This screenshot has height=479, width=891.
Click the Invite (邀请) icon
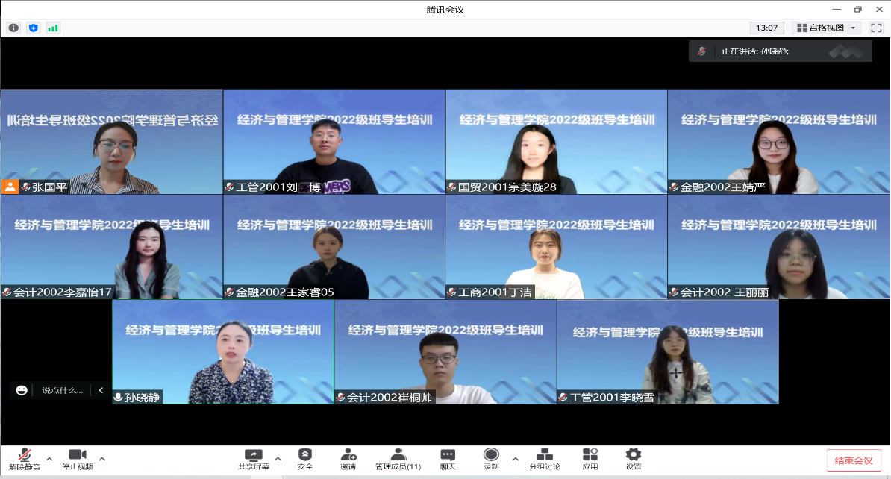tap(348, 458)
